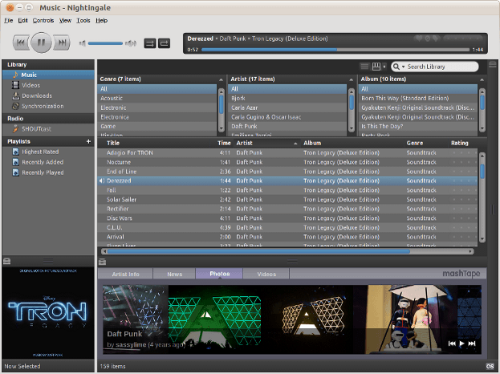This screenshot has height=374, width=500.
Task: Open the View menu
Action: 65,20
